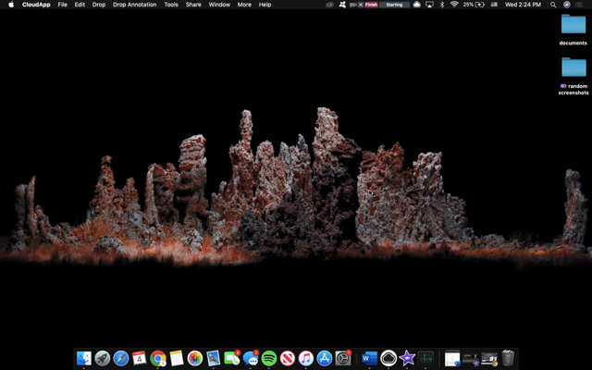Open the Drop Annotation menu
592x370 pixels.
pyautogui.click(x=134, y=5)
